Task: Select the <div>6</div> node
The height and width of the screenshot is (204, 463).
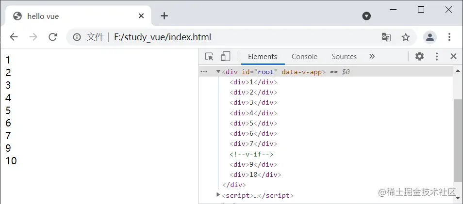Action: pyautogui.click(x=253, y=134)
